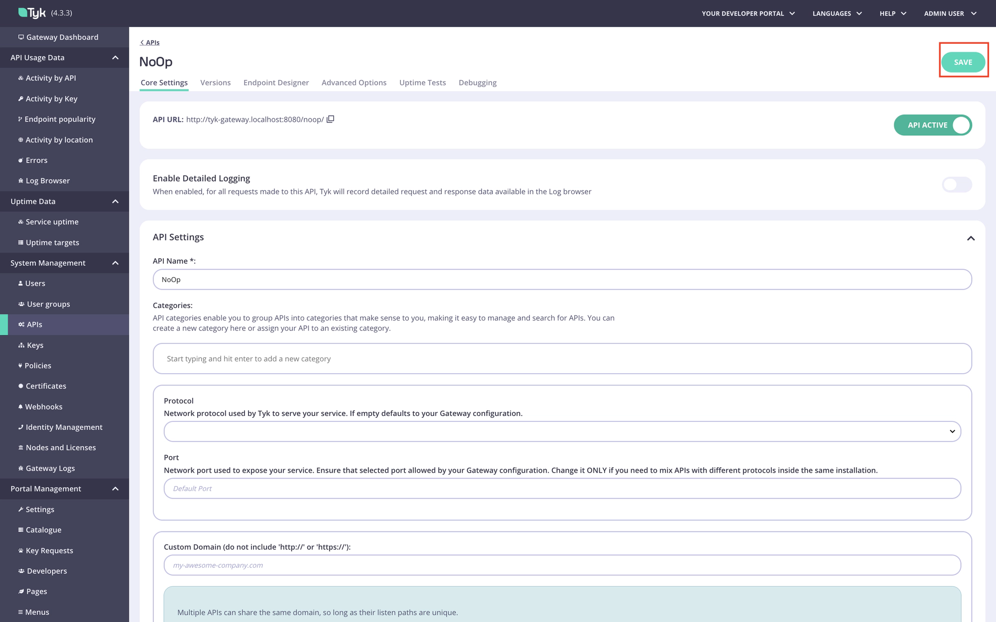Click the Tyk logo in the header

(x=32, y=13)
